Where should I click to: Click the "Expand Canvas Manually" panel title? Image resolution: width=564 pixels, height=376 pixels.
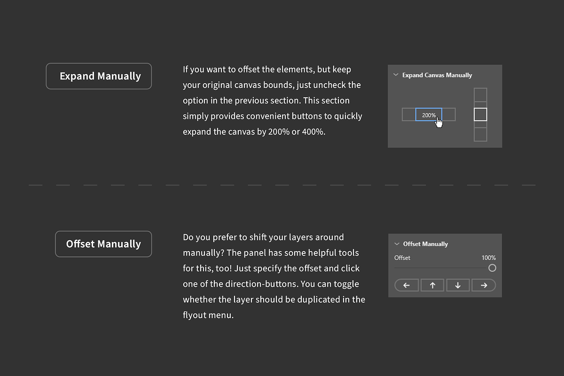point(437,75)
